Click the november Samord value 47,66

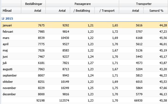pos(163,88)
